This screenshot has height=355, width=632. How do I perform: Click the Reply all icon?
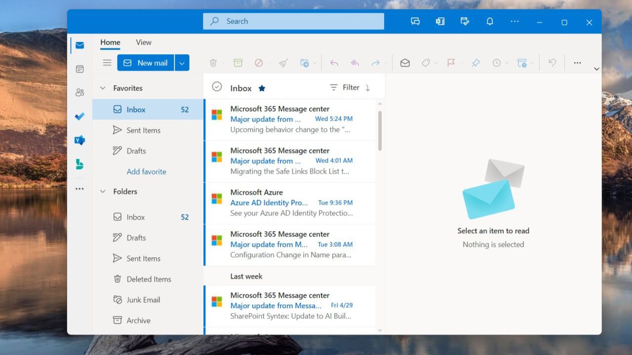pos(355,63)
